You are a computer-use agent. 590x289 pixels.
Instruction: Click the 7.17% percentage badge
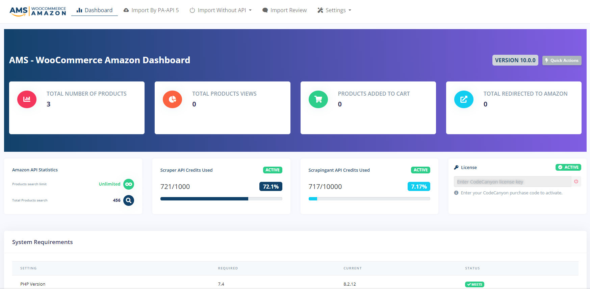tap(419, 187)
